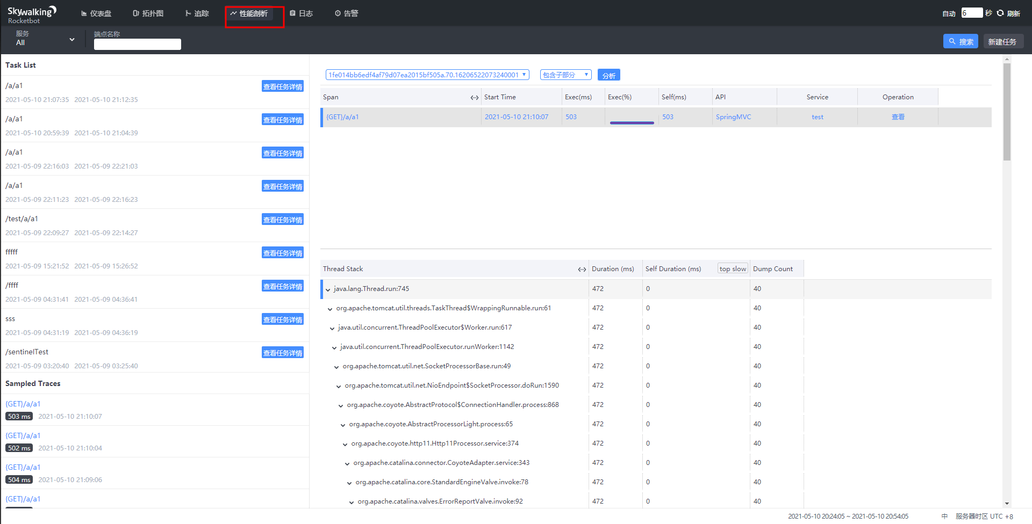Collapse the java.lang.Thread.run:745 stack node

(x=328, y=289)
